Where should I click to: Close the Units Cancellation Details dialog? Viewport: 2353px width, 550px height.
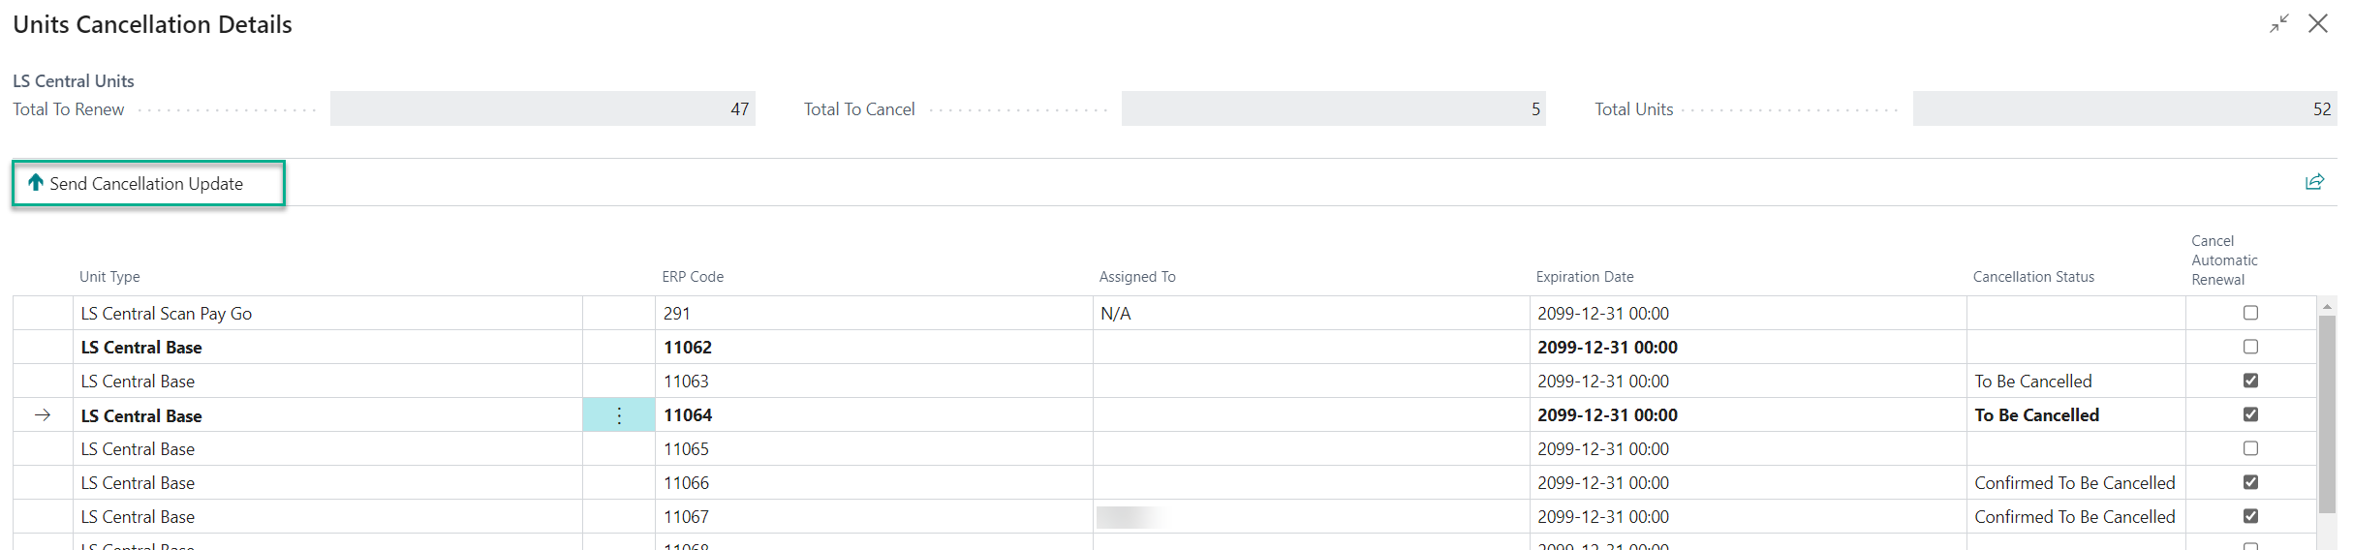[2318, 23]
